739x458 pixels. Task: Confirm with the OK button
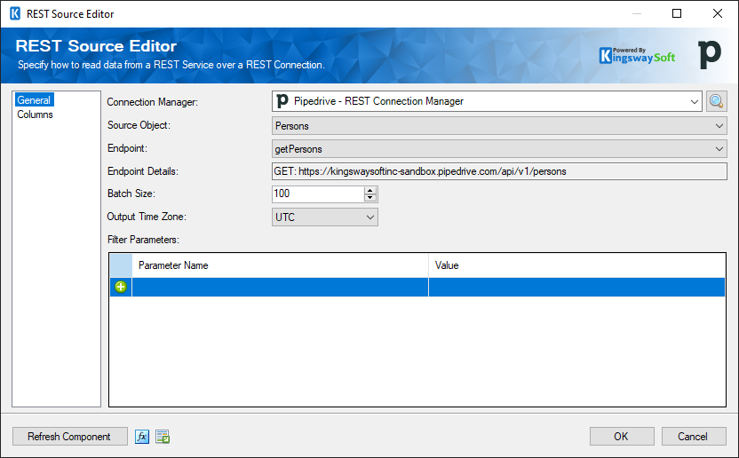[x=622, y=437]
